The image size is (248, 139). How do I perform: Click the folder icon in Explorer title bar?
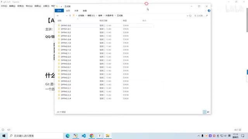coord(57,6)
